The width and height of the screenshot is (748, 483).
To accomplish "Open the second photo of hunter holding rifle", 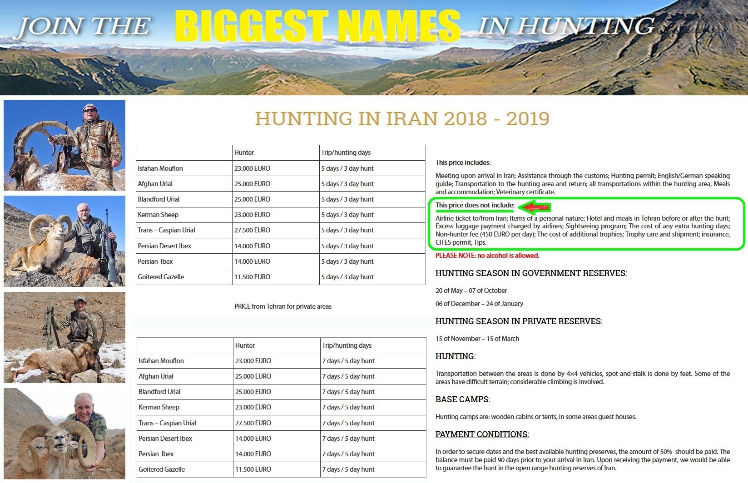I will point(64,241).
